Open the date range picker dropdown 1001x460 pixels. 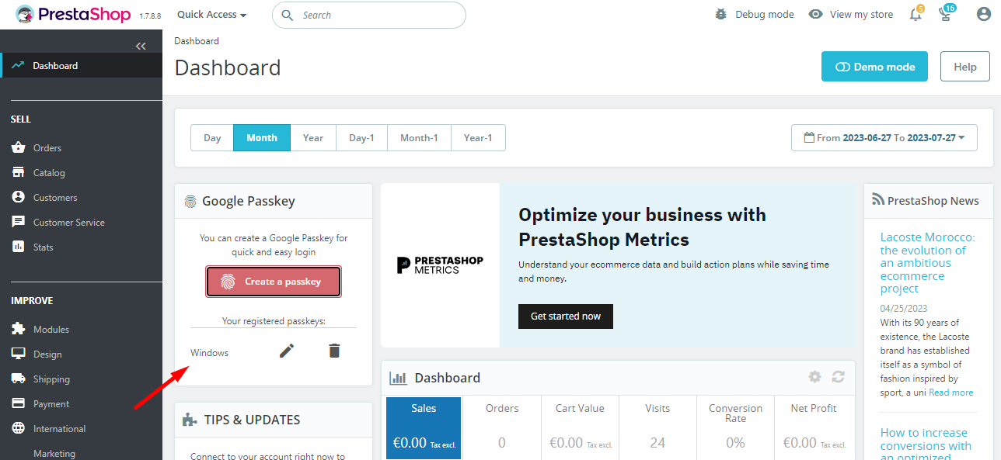[x=884, y=137]
